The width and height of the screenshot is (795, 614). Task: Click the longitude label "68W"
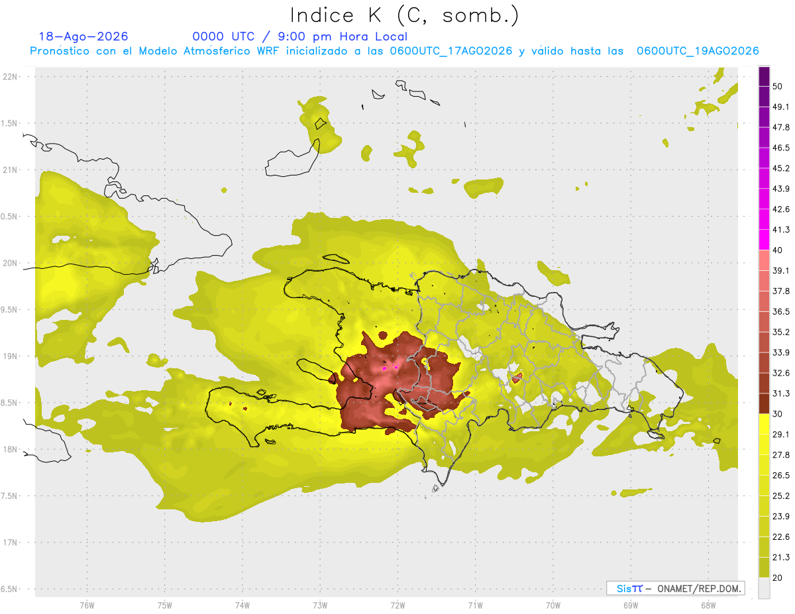pos(708,605)
